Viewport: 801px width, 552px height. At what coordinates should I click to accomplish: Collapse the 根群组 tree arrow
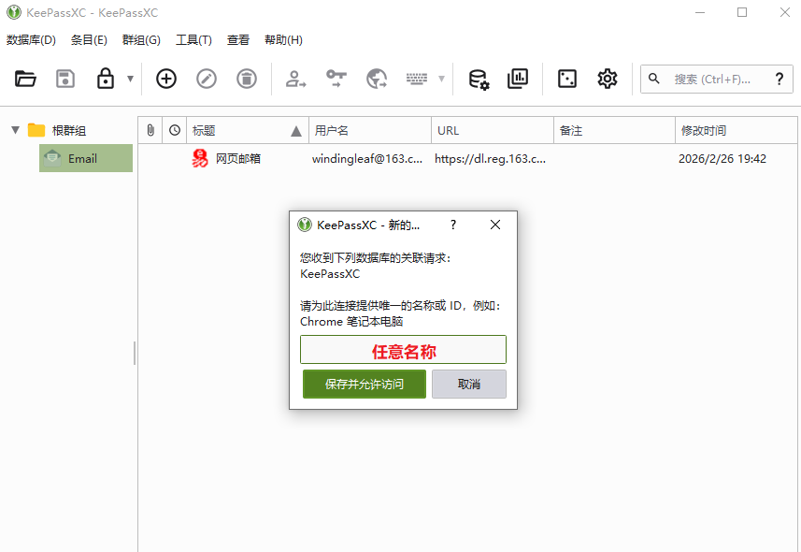click(15, 130)
